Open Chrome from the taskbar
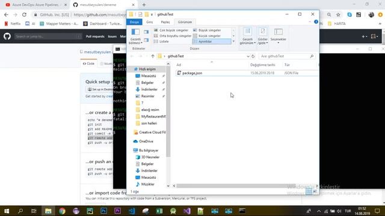Image resolution: width=385 pixels, height=216 pixels. pos(62,211)
